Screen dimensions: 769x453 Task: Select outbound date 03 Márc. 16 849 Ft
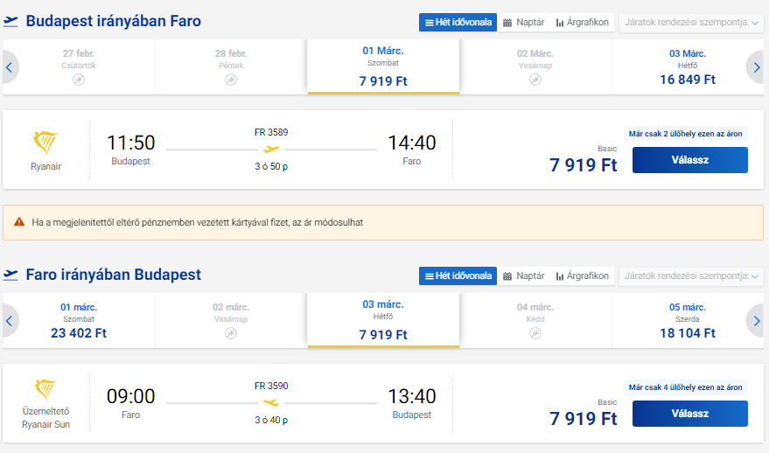click(687, 67)
